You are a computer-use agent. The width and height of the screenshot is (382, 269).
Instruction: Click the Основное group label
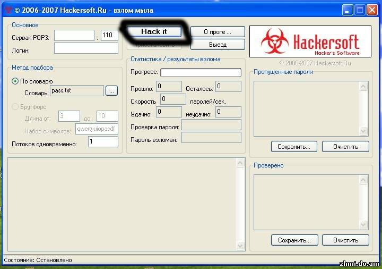tap(25, 25)
